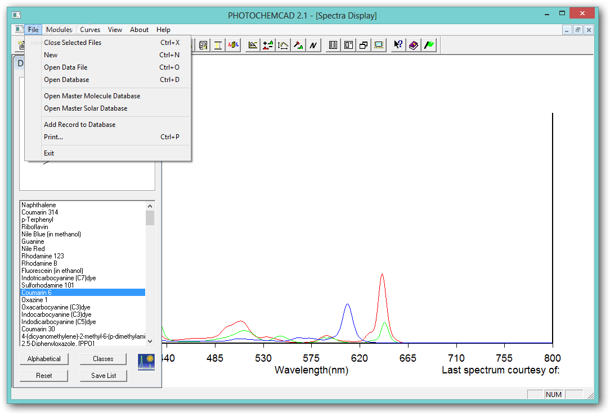
Task: Open the purple help book icon
Action: click(413, 45)
